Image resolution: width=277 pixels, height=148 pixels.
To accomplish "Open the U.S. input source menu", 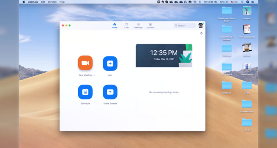I will point(235,2).
